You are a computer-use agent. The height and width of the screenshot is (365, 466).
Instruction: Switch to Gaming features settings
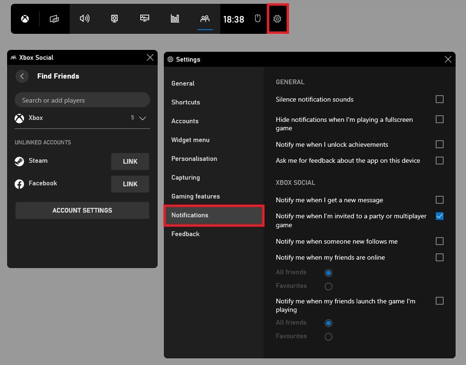pos(195,196)
